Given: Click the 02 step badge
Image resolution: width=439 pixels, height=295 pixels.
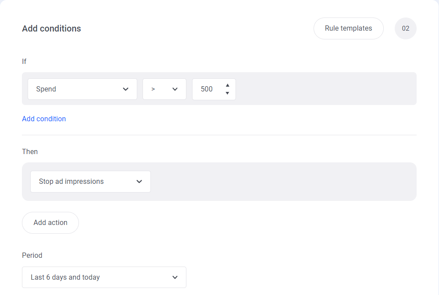Looking at the screenshot, I should pyautogui.click(x=405, y=28).
